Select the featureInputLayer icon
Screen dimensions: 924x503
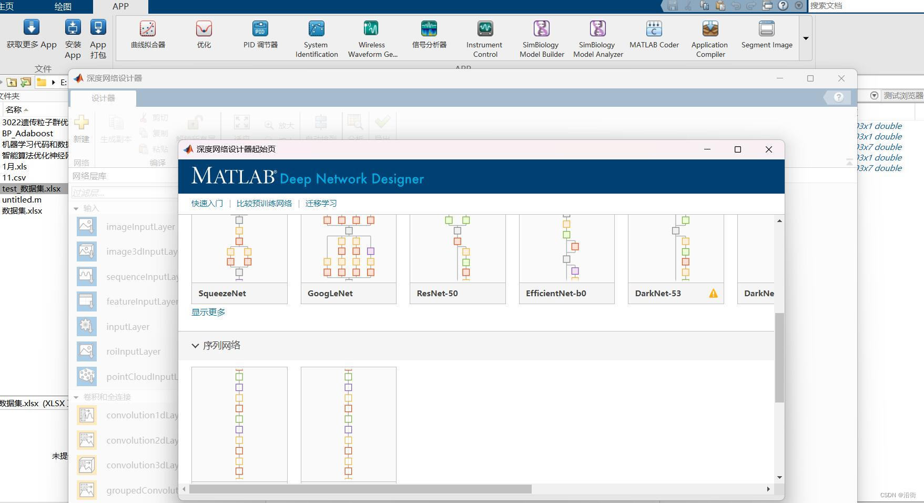pos(87,301)
